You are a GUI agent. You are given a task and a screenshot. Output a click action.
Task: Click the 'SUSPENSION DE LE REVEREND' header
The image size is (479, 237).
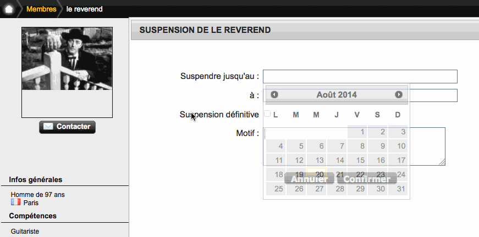(x=205, y=30)
